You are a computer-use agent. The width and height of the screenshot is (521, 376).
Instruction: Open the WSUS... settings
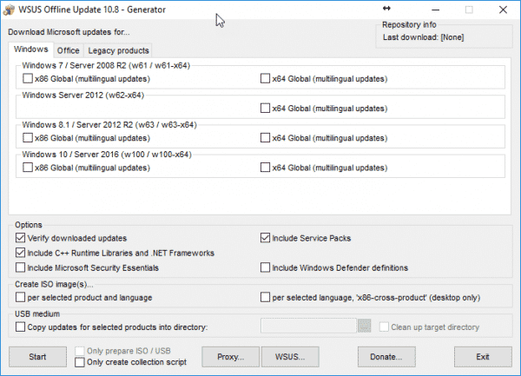290,357
